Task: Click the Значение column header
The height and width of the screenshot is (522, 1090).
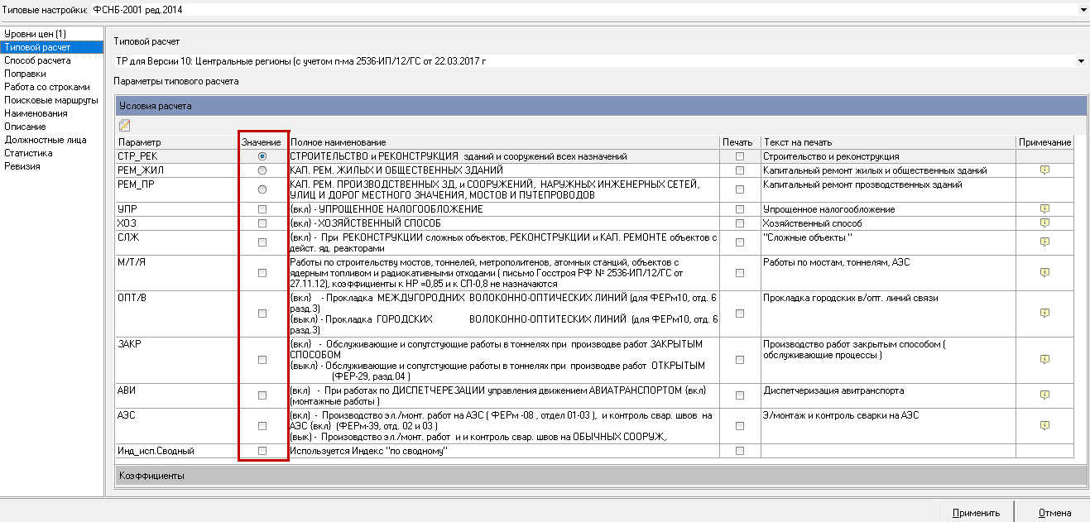Action: pos(262,143)
